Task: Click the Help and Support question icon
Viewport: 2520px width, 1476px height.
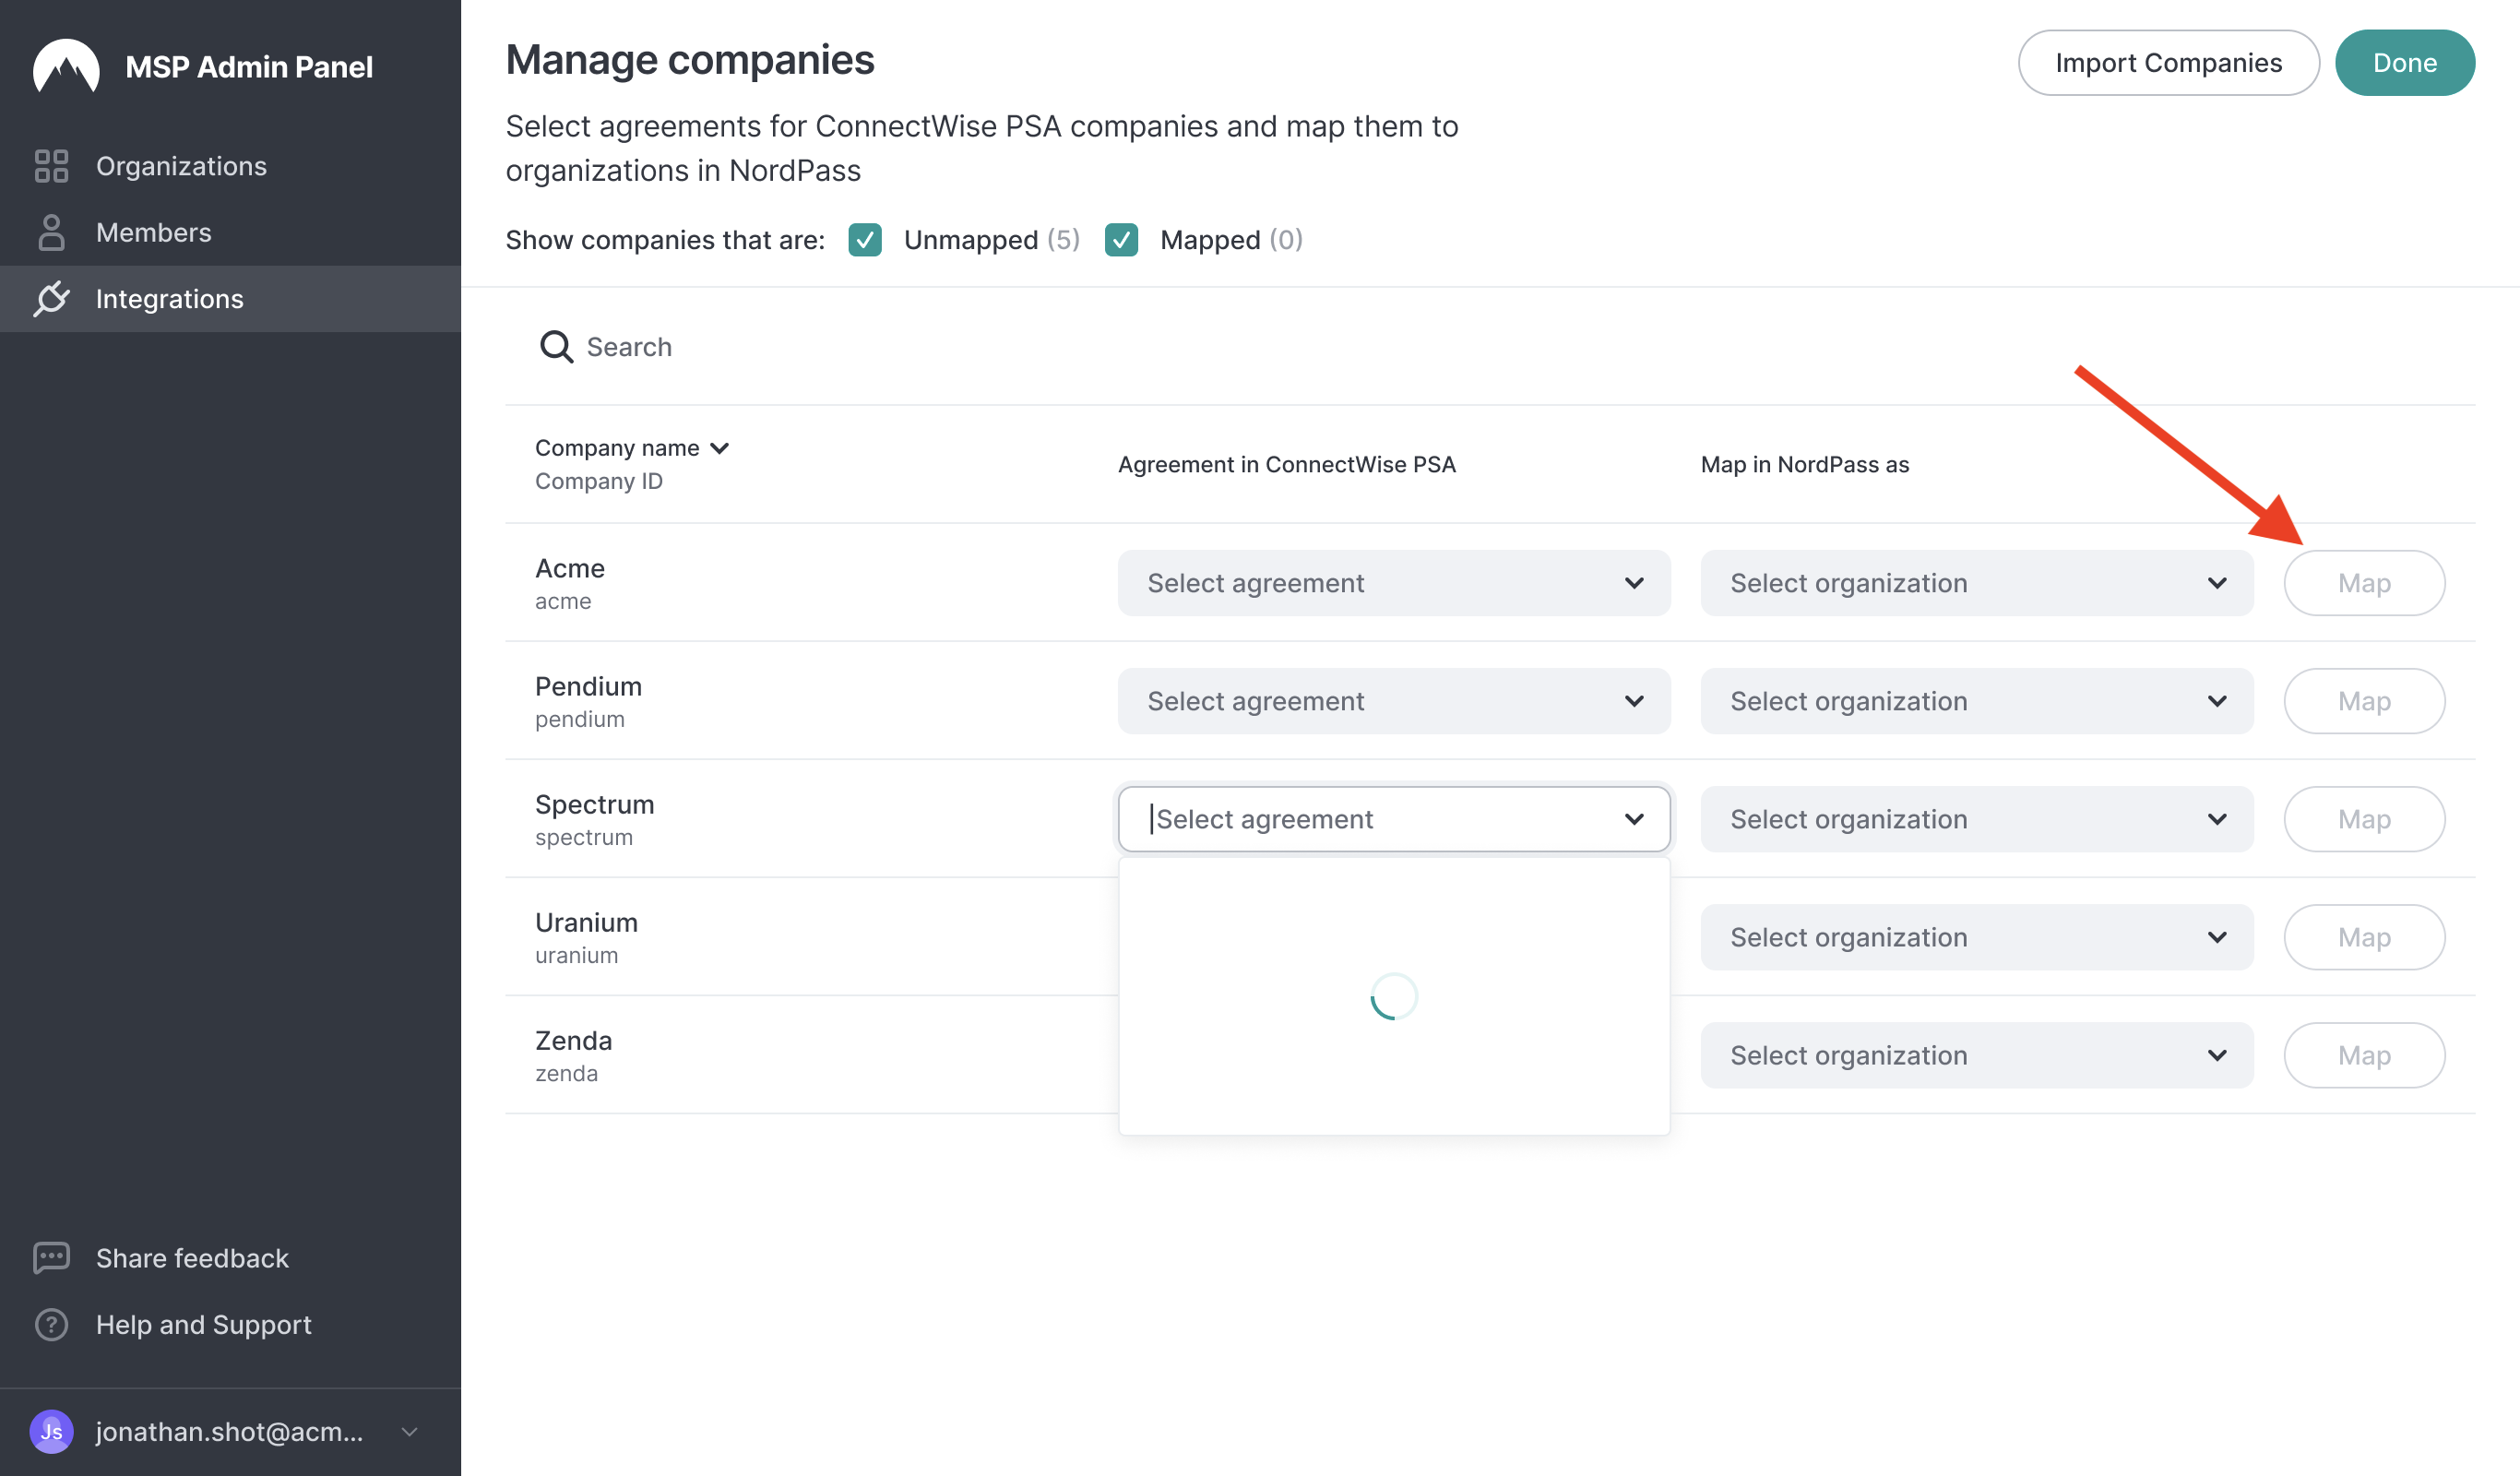Action: point(51,1324)
